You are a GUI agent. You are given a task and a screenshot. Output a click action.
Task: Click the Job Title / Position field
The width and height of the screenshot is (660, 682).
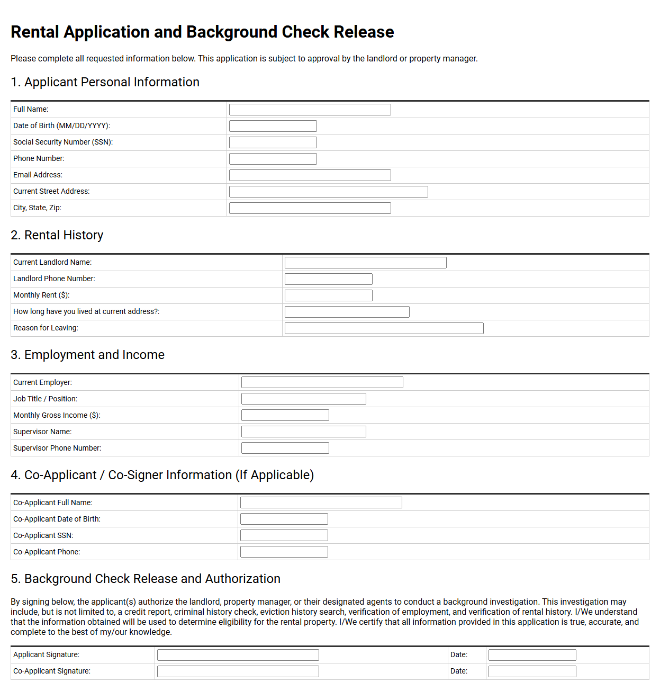coord(304,399)
